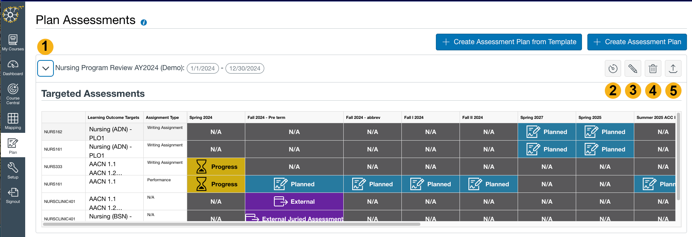The width and height of the screenshot is (692, 237).
Task: Click the NURS162 course cell
Action: [x=64, y=132]
